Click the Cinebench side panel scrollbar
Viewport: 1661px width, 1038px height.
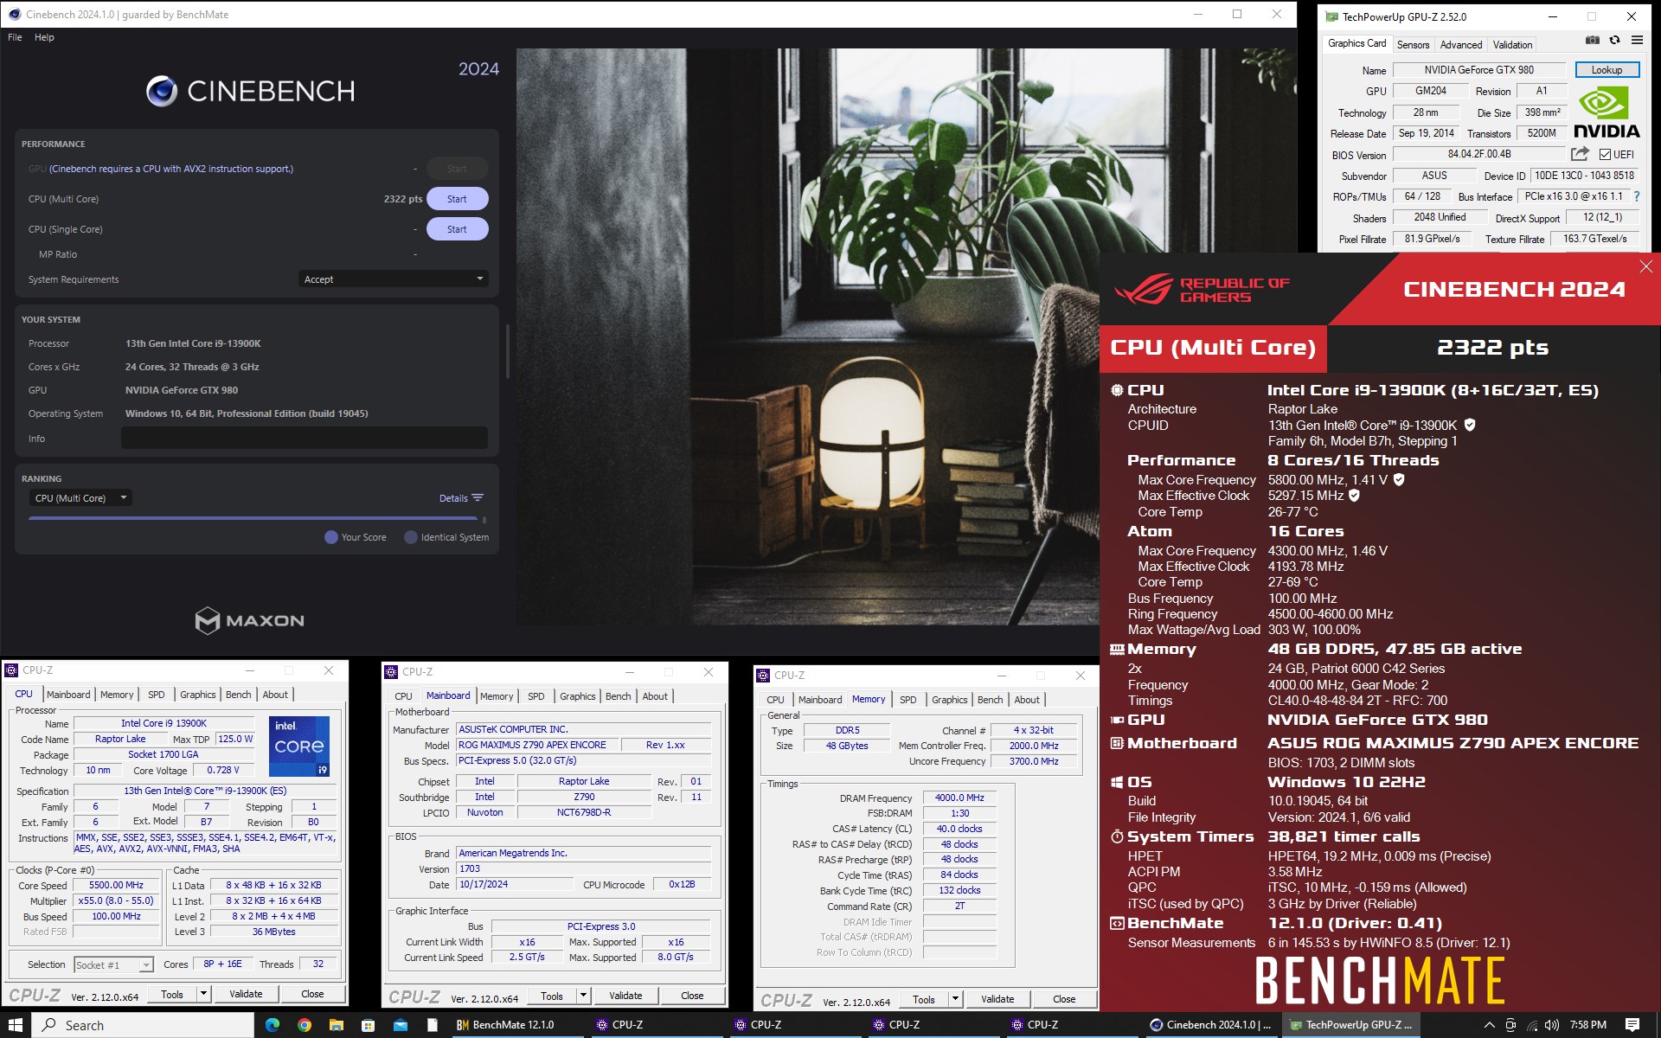(508, 350)
